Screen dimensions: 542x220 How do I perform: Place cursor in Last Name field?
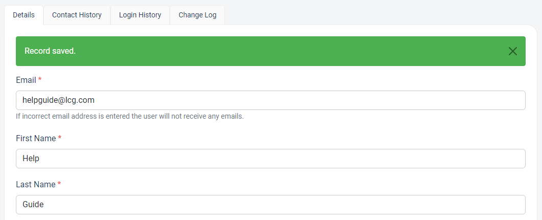(x=270, y=205)
